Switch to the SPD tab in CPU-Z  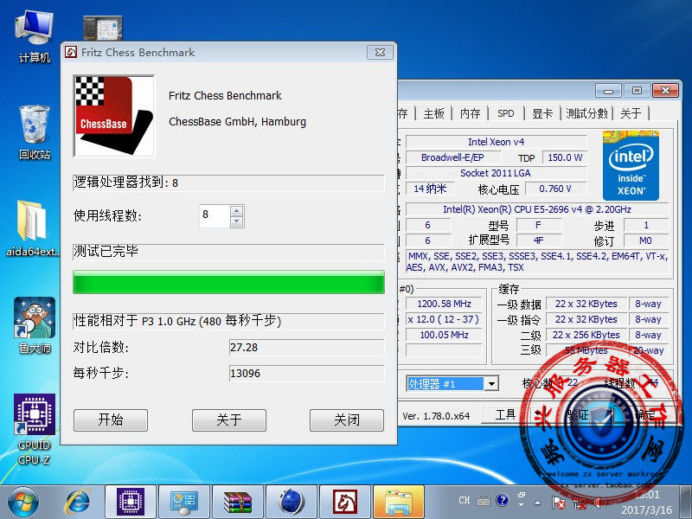tap(505, 112)
